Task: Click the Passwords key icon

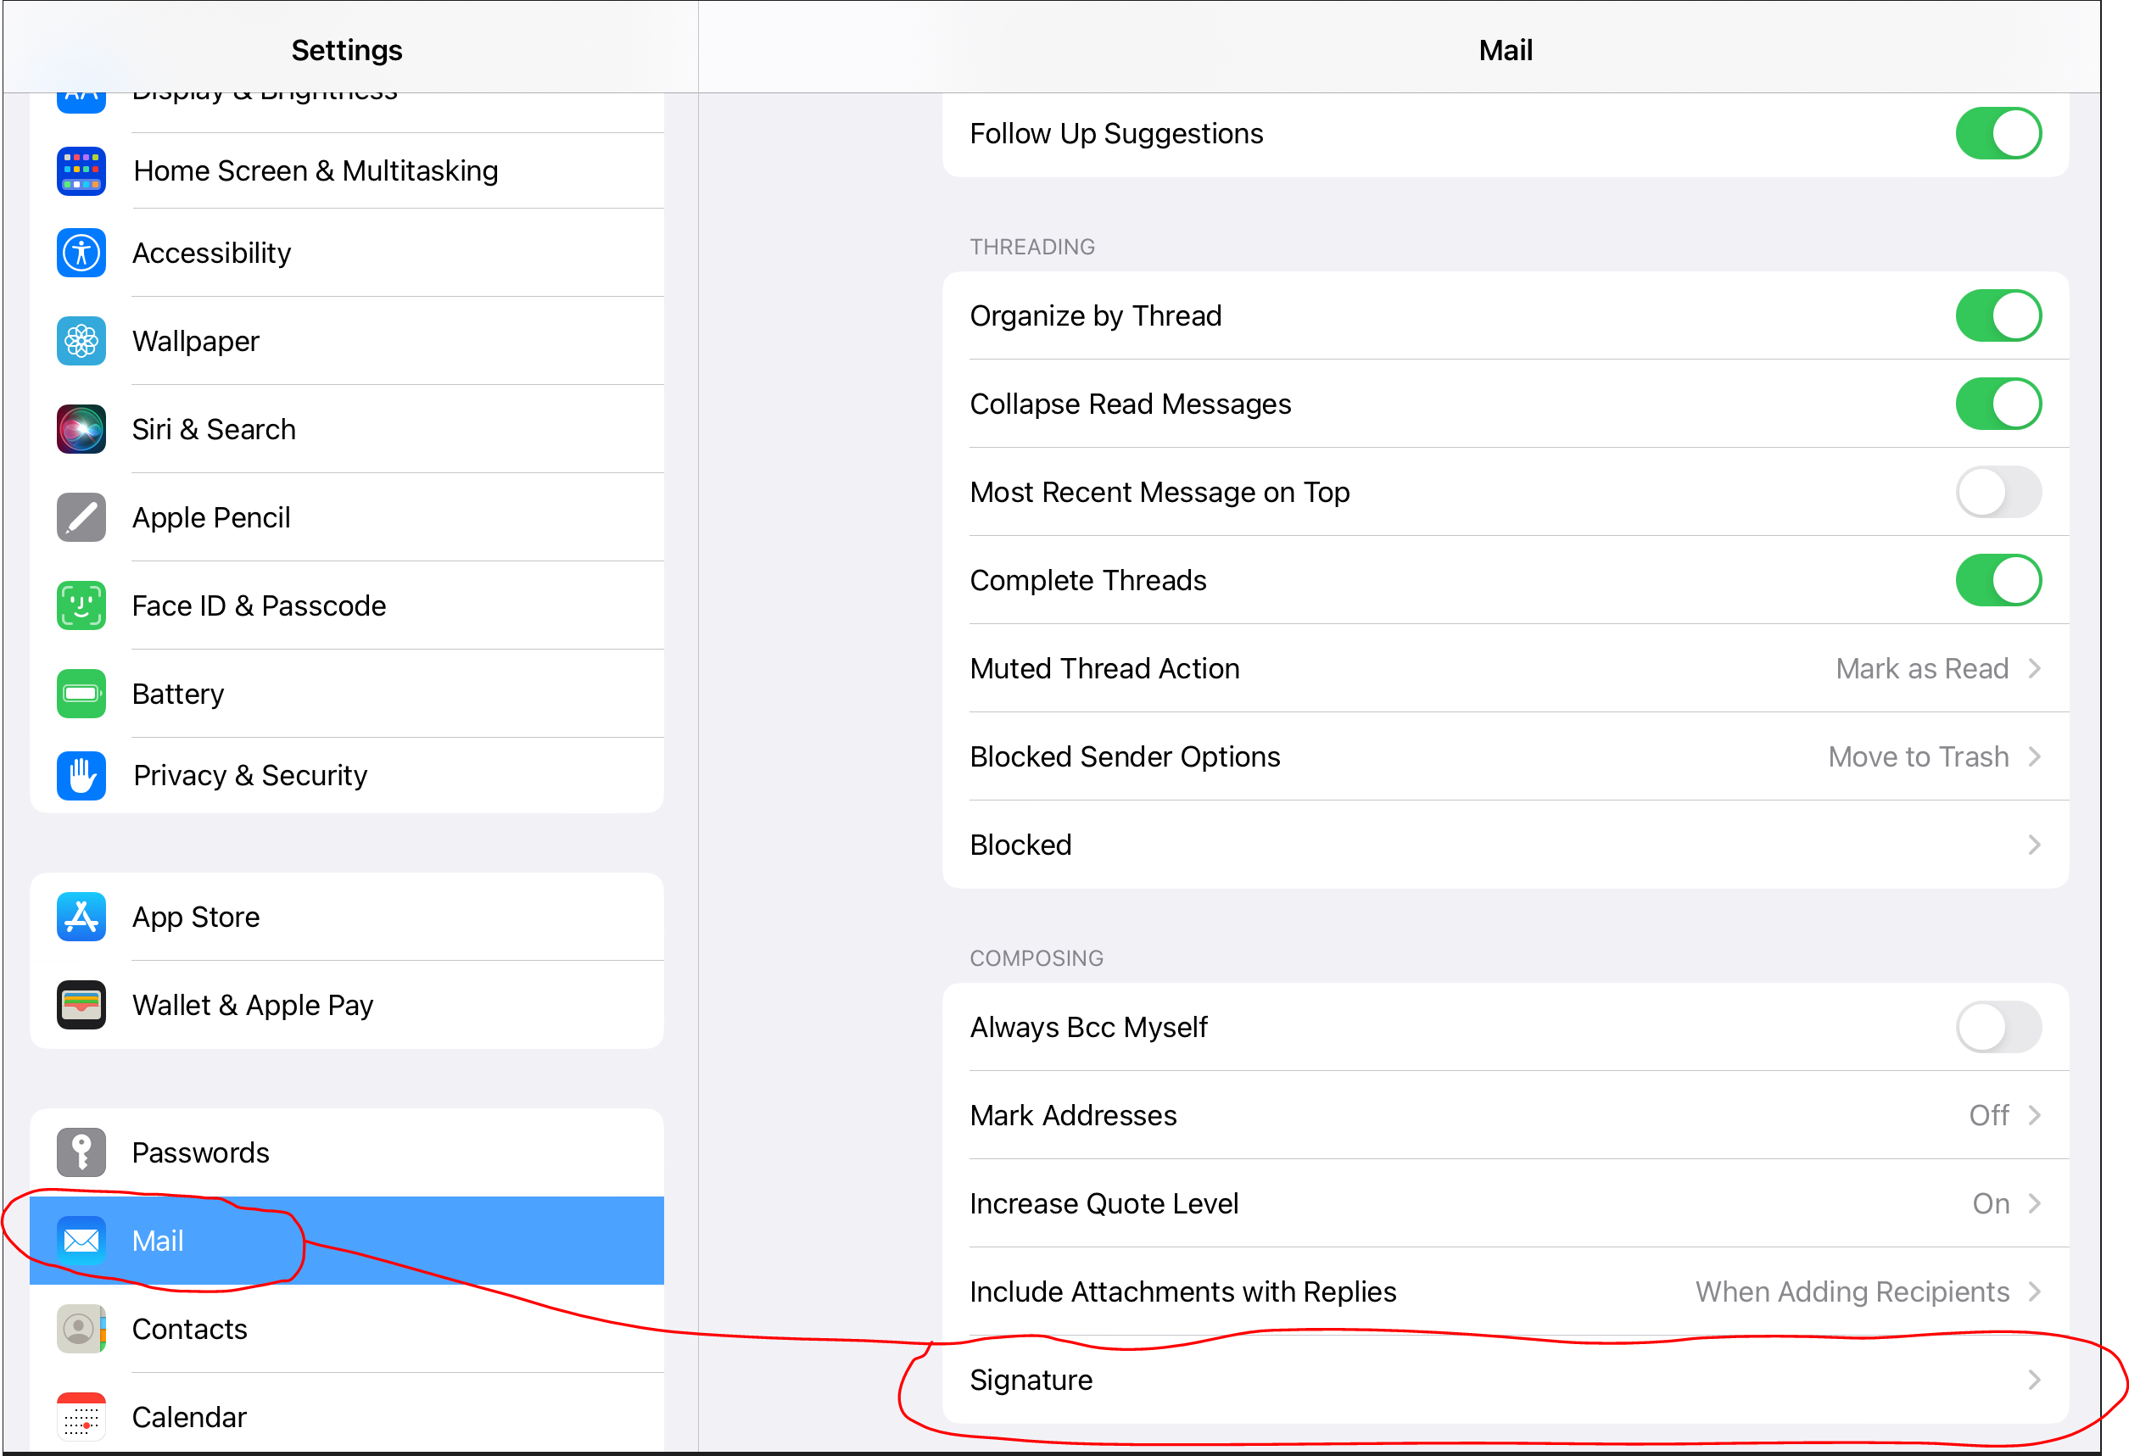Action: pos(81,1152)
